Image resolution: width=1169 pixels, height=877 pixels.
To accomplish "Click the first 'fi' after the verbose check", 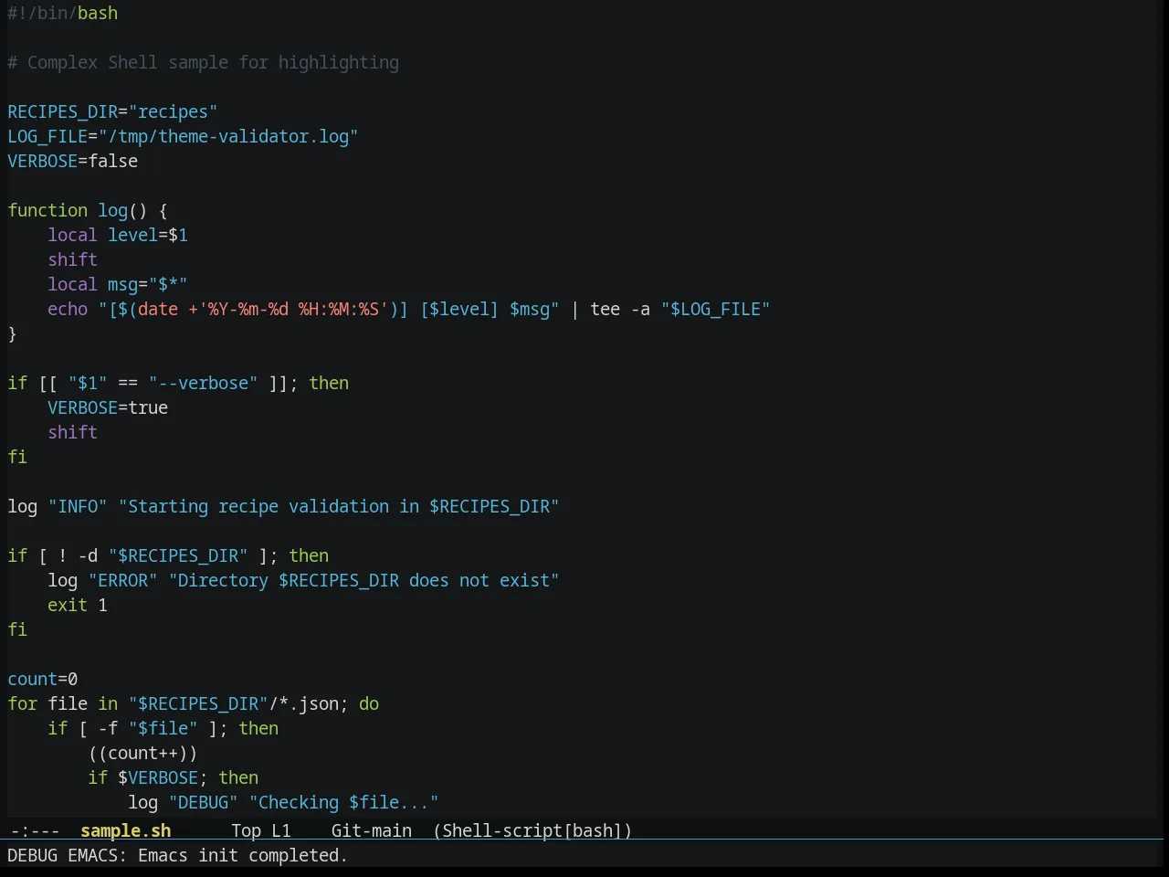I will [17, 457].
